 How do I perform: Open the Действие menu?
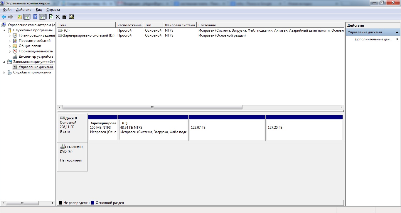pos(23,10)
